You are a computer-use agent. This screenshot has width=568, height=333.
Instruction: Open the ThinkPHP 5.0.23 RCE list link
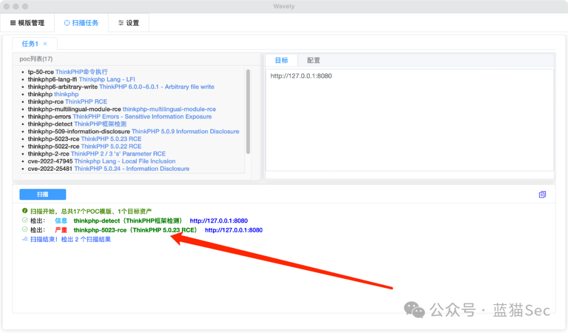(111, 139)
